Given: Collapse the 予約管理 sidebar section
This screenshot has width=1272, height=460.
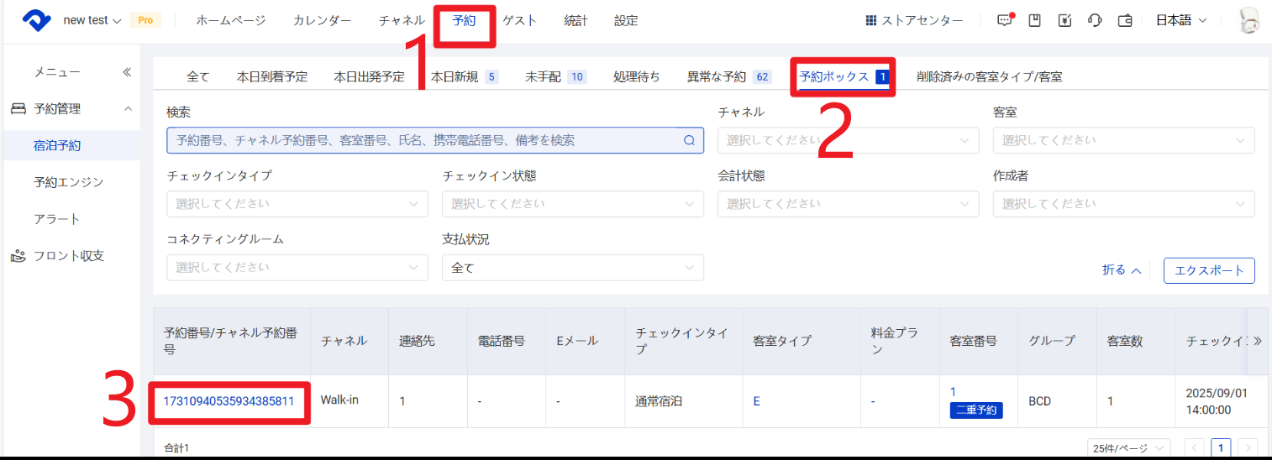Looking at the screenshot, I should click(128, 109).
